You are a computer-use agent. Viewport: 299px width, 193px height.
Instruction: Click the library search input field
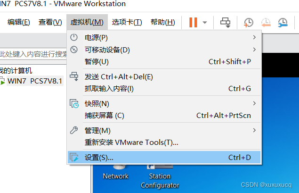pos(33,54)
